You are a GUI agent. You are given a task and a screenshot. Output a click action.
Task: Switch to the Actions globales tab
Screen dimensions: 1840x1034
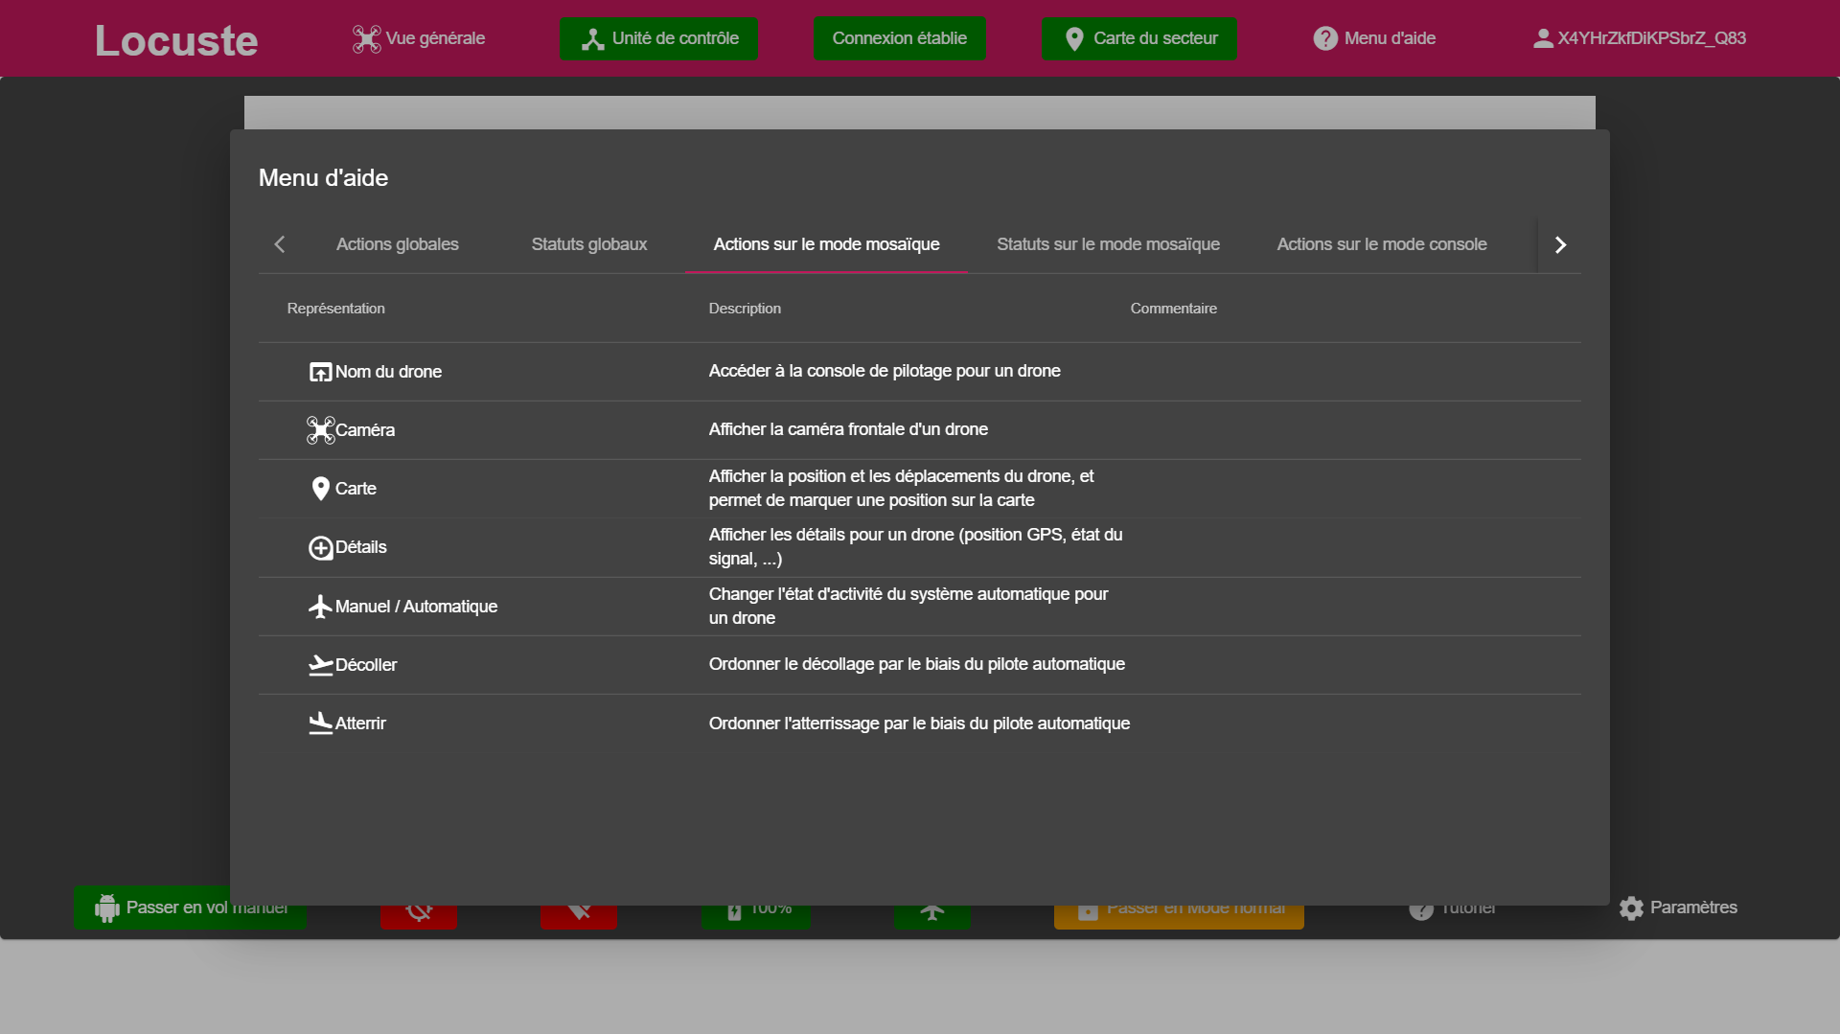(x=398, y=244)
